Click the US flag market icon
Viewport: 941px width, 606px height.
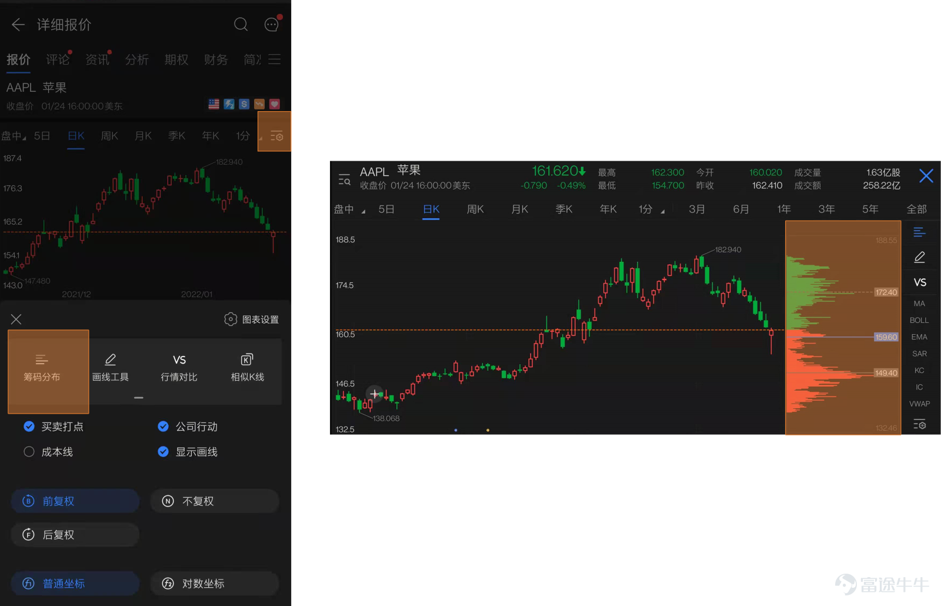[214, 104]
